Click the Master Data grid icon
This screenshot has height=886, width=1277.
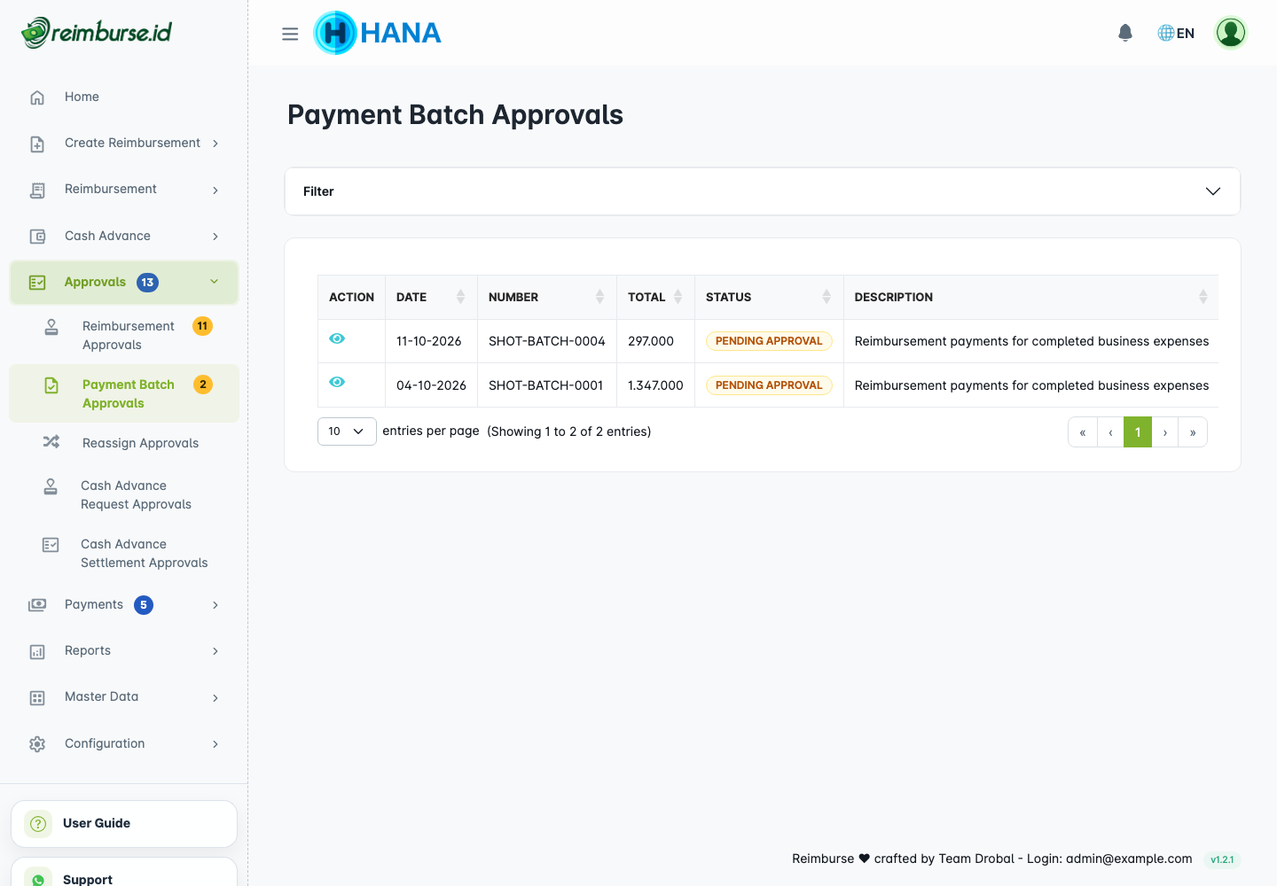click(37, 698)
